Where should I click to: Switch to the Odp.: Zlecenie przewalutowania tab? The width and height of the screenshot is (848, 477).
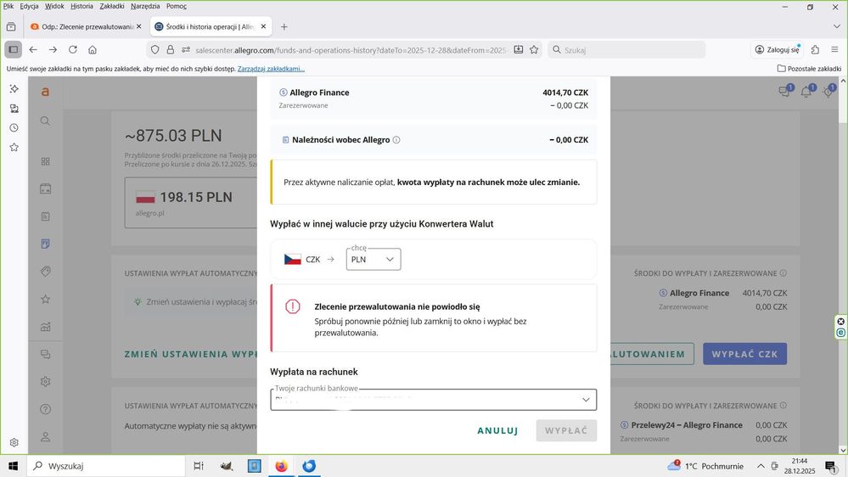(85, 26)
